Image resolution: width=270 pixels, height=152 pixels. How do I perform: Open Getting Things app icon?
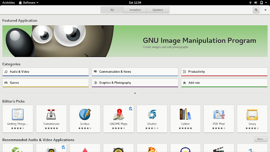(18, 114)
